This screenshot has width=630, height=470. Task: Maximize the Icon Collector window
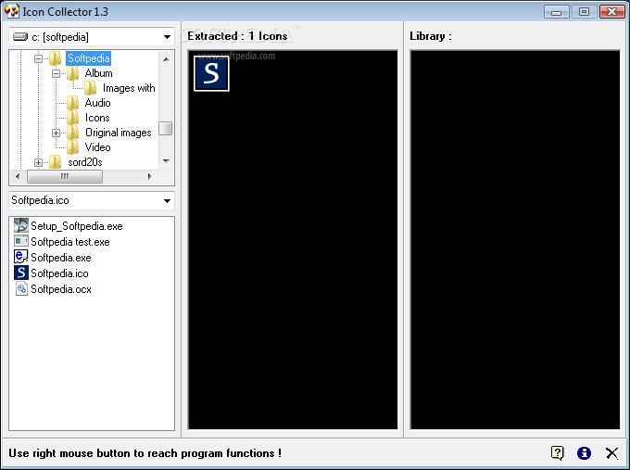(584, 12)
